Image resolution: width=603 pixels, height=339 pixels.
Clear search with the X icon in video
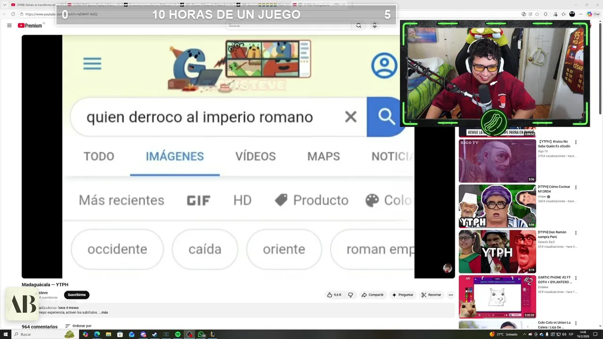click(350, 117)
